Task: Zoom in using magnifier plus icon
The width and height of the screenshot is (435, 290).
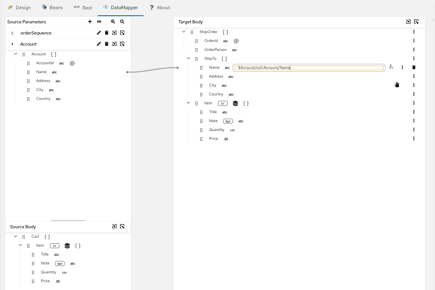Action: tap(113, 22)
